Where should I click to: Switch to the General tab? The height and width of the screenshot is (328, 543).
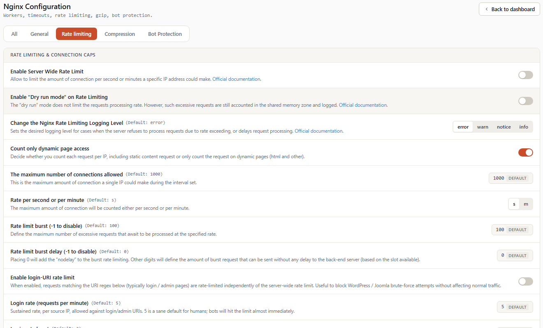pyautogui.click(x=39, y=34)
